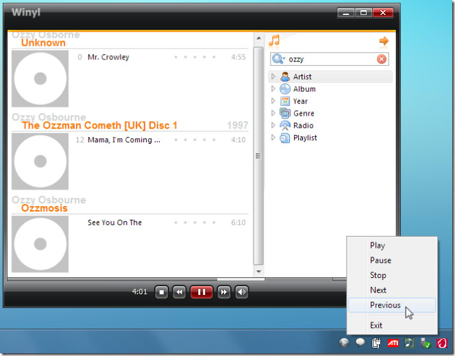
Task: Click the Ozzman Cometh album cover thumbnail
Action: click(40, 161)
